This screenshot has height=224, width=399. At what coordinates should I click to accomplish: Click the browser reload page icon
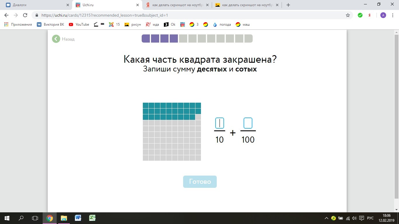coord(25,15)
